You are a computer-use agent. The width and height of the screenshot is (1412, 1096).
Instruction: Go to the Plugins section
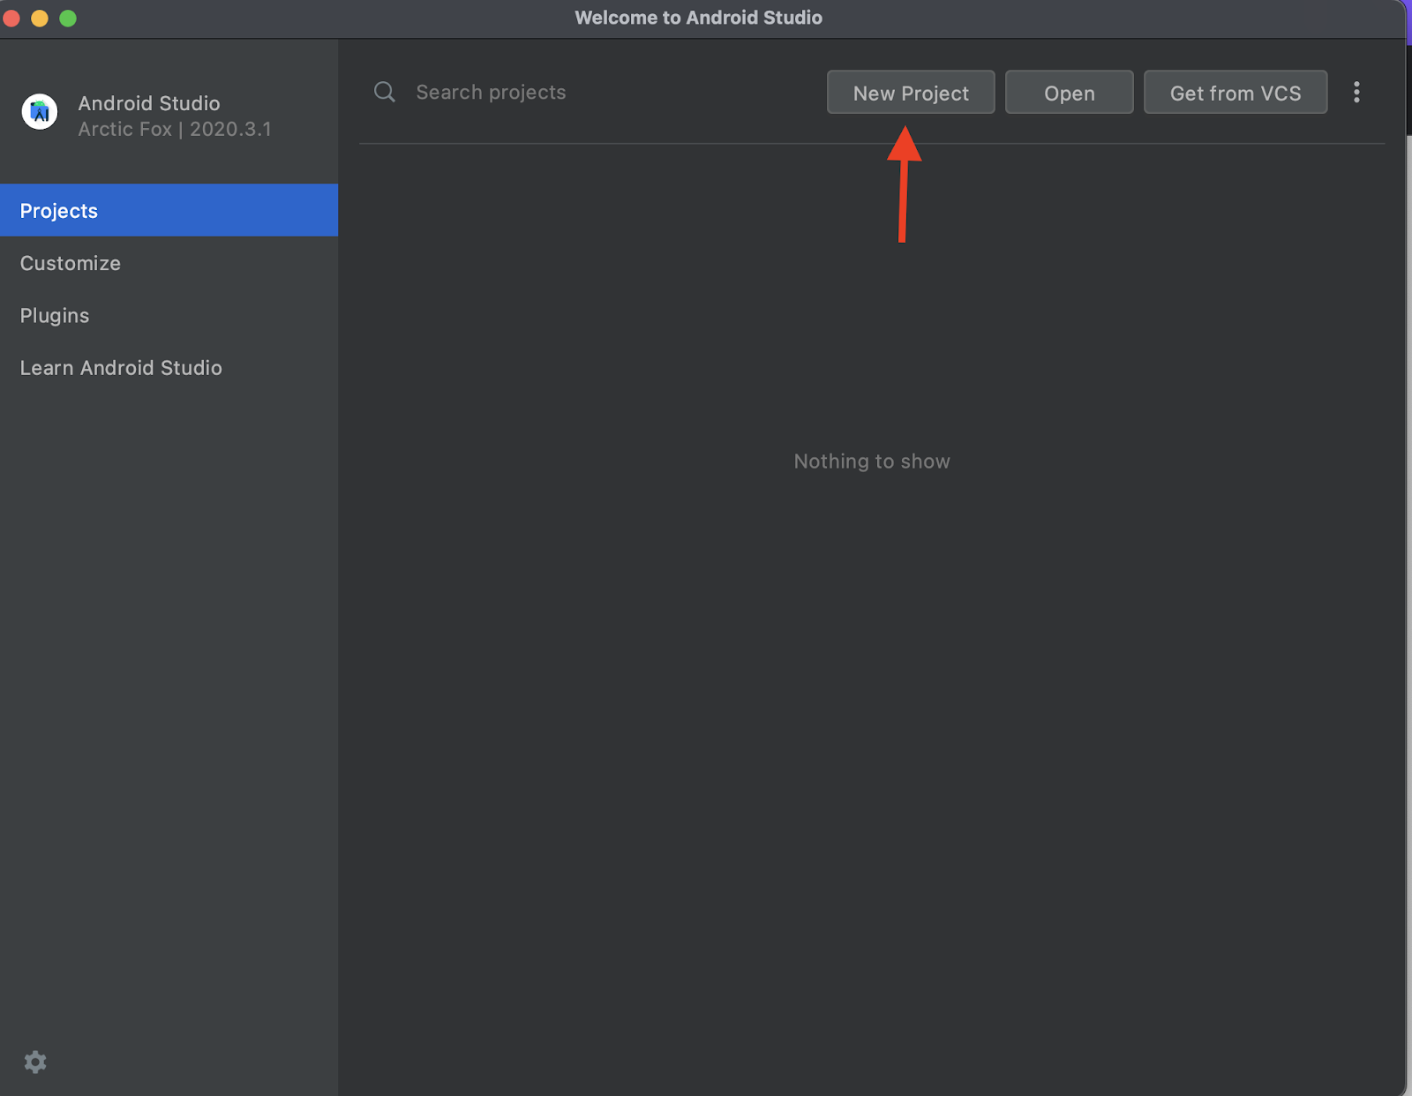click(x=55, y=315)
